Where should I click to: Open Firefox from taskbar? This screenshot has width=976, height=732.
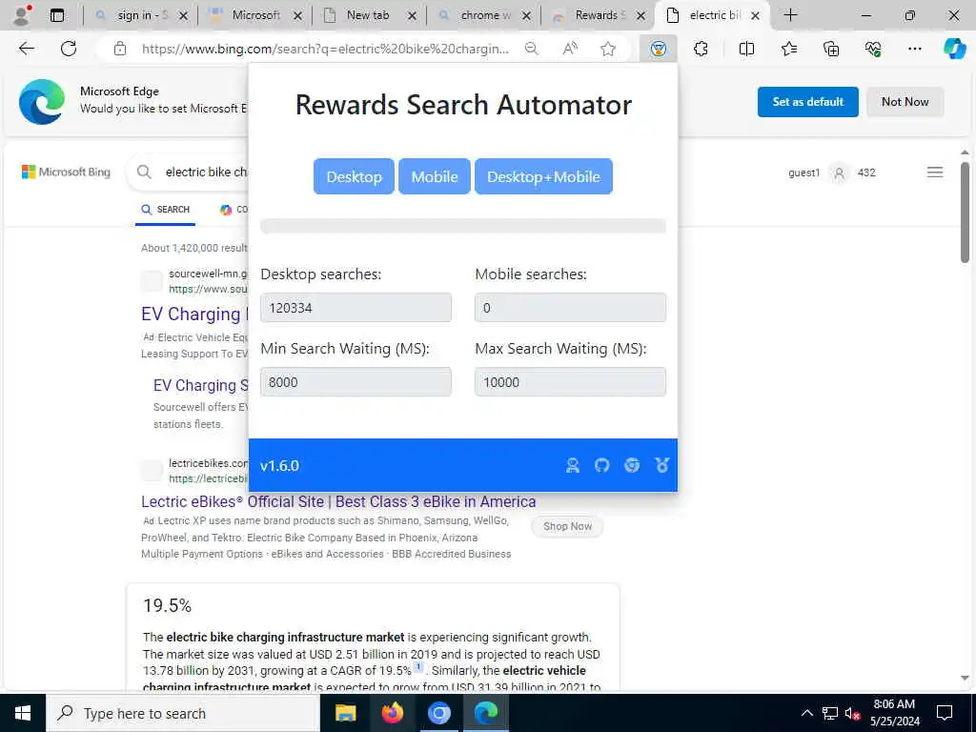point(392,713)
